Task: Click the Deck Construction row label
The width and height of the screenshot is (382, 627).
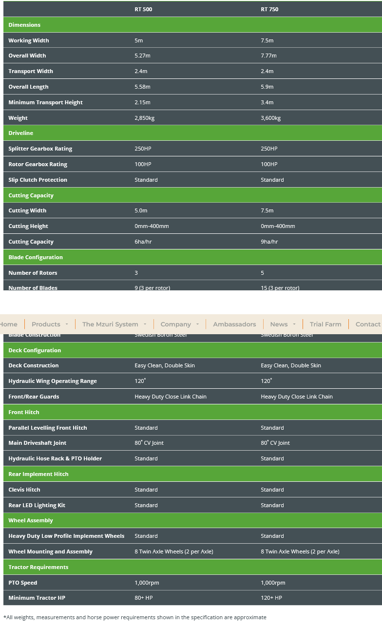Action: pos(33,365)
